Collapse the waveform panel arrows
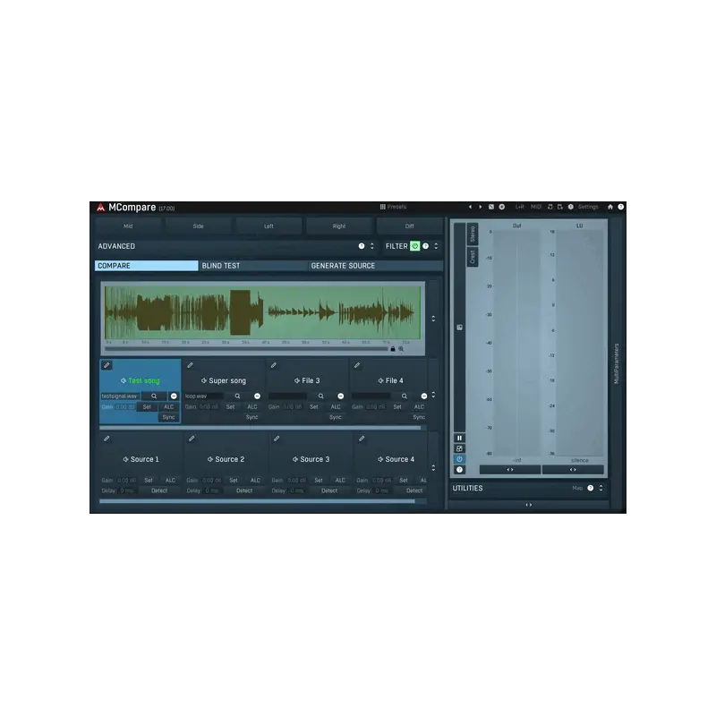Image resolution: width=716 pixels, height=716 pixels. 433,319
